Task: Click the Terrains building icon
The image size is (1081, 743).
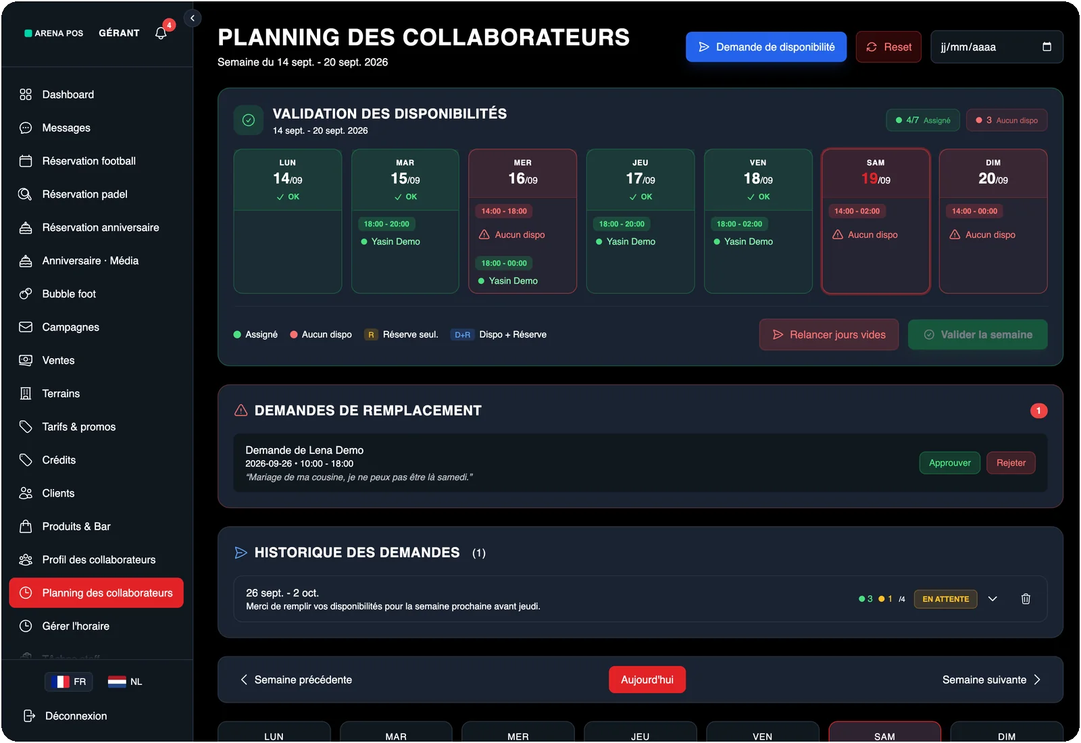Action: [x=26, y=393]
